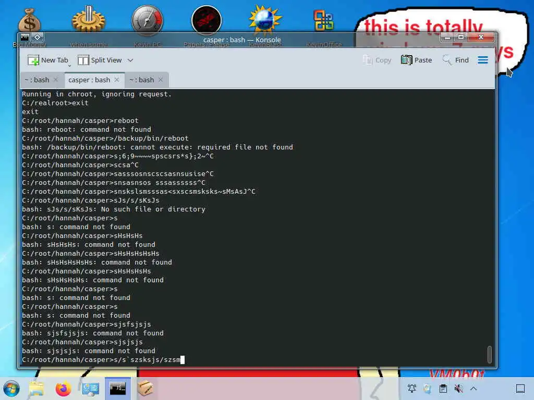Click the terminal prompt input line
534x400 pixels.
pyautogui.click(x=103, y=360)
